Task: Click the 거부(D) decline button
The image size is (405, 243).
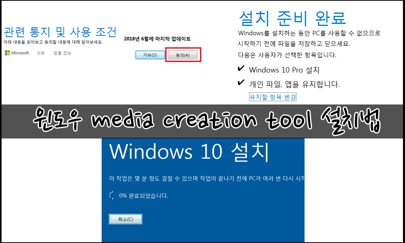Action: (x=150, y=55)
